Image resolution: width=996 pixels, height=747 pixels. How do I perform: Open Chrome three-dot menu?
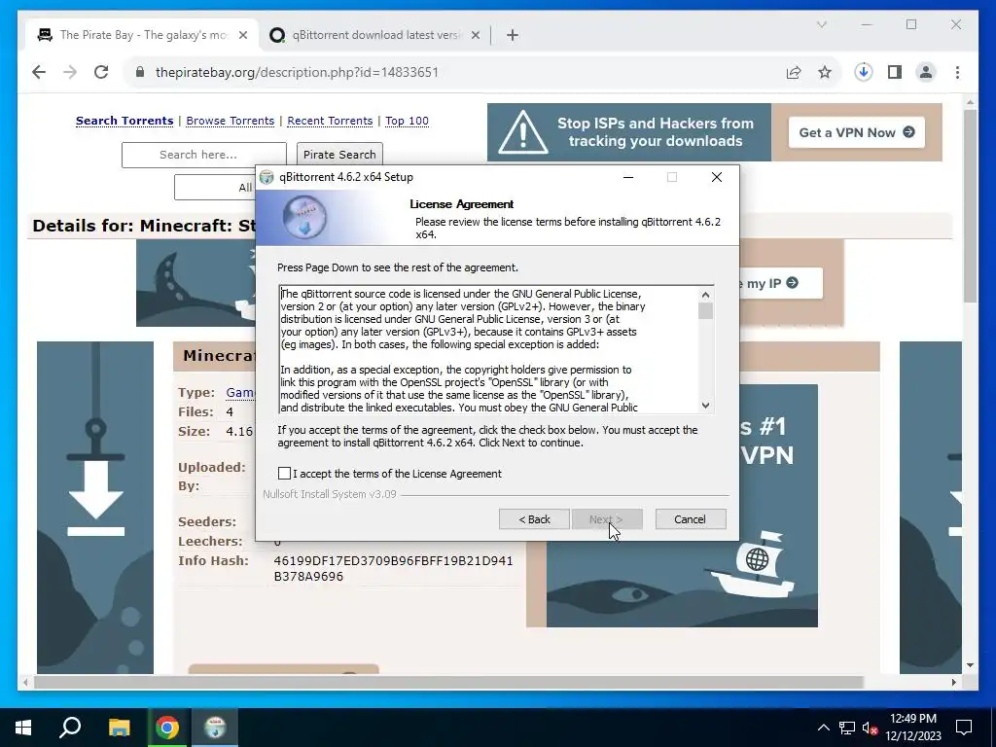click(x=957, y=72)
